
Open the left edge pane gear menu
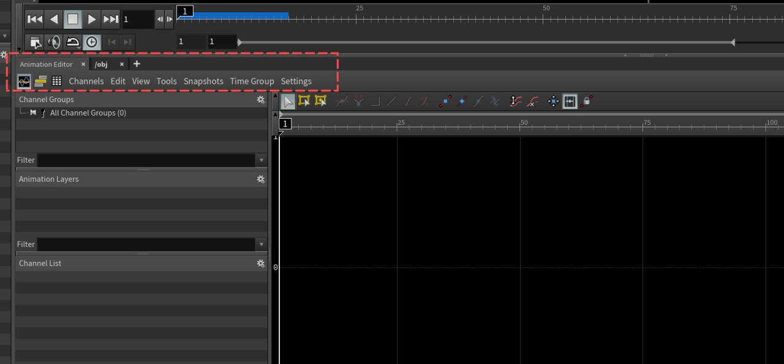point(4,54)
